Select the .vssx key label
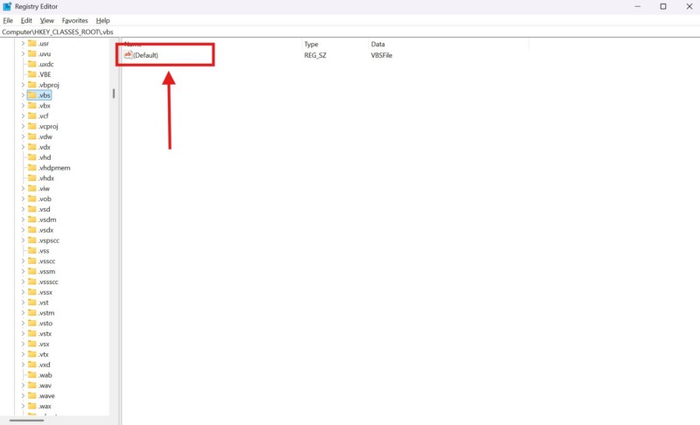The width and height of the screenshot is (700, 425). pos(45,292)
